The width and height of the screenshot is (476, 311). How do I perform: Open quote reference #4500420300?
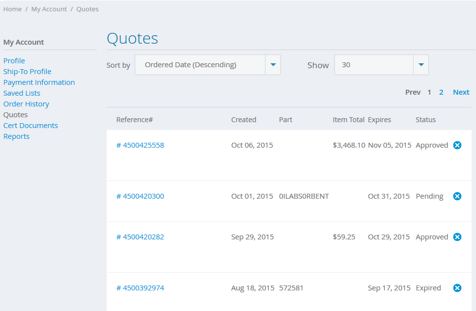coord(140,196)
